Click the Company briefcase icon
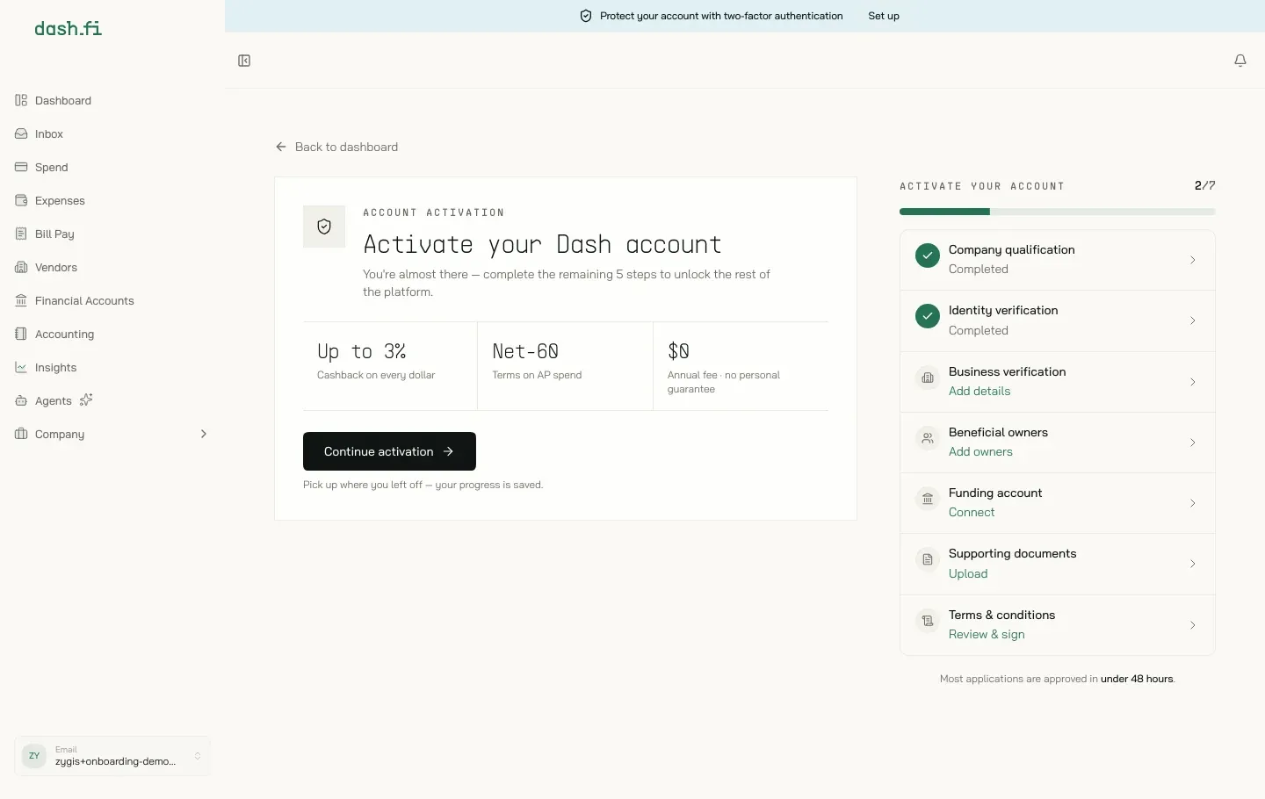 click(x=21, y=434)
